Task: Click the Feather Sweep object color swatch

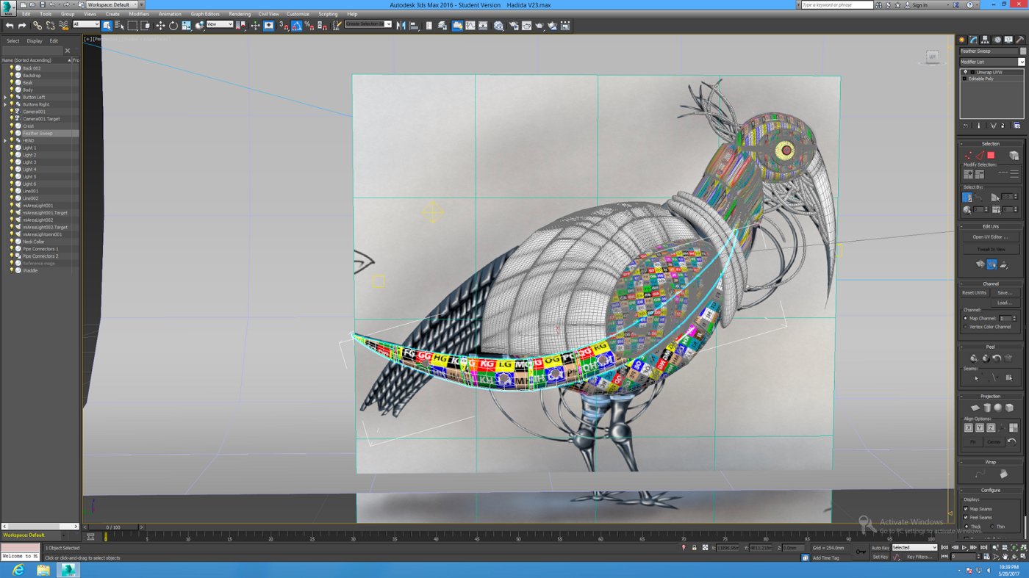Action: (x=1022, y=51)
